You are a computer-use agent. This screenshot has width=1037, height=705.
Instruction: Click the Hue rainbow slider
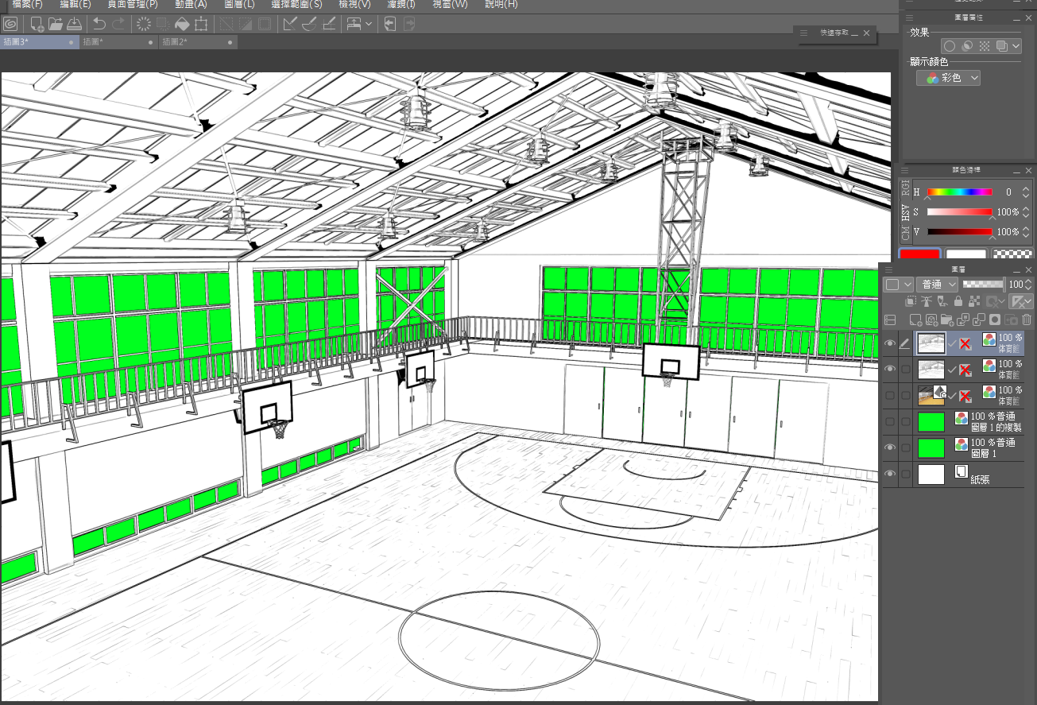pos(960,192)
